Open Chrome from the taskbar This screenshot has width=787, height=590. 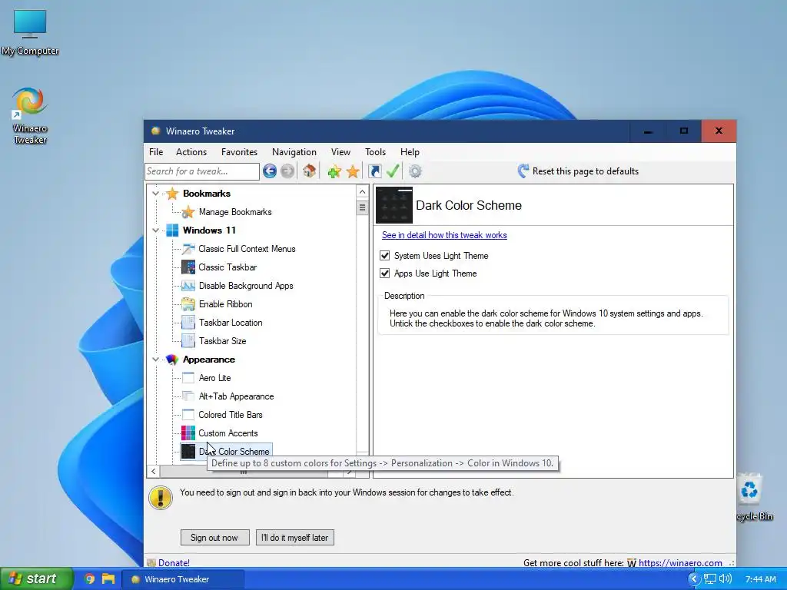pos(89,579)
